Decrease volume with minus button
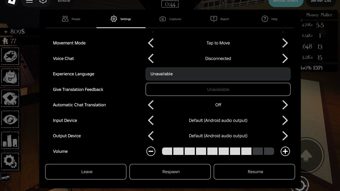 [151, 151]
